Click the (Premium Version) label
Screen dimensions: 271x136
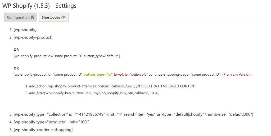(237, 75)
